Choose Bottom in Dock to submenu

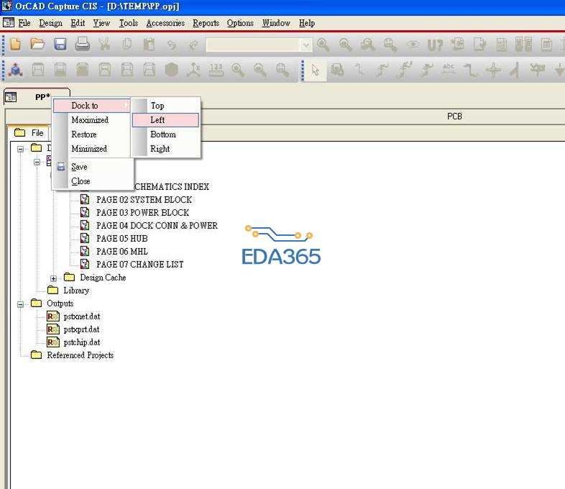pos(165,134)
